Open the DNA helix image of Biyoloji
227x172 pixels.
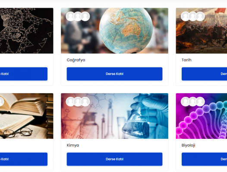click(202, 116)
